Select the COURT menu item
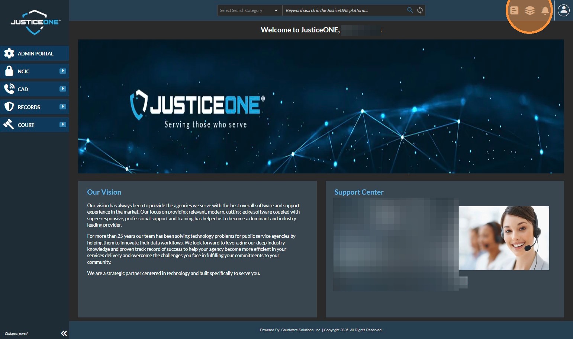Viewport: 573px width, 339px height. coord(35,125)
